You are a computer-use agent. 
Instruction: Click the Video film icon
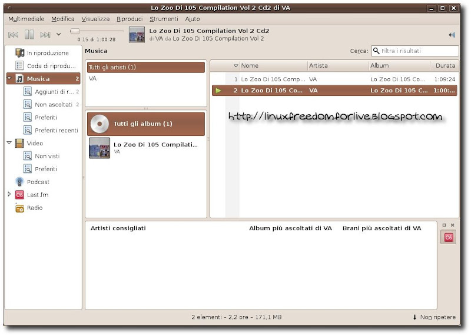pos(19,143)
